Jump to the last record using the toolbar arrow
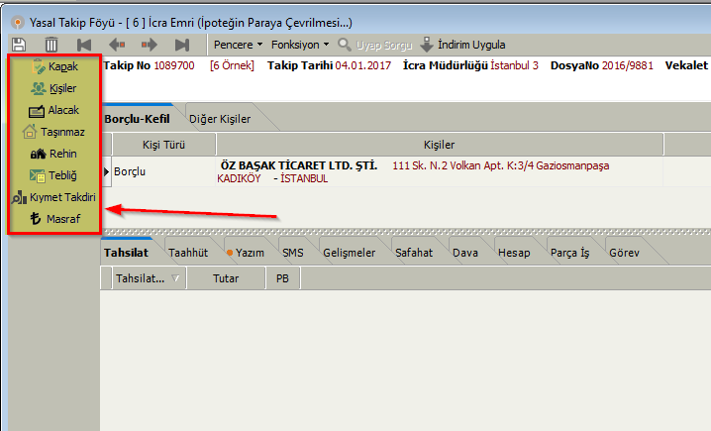Image resolution: width=711 pixels, height=431 pixels. point(181,45)
